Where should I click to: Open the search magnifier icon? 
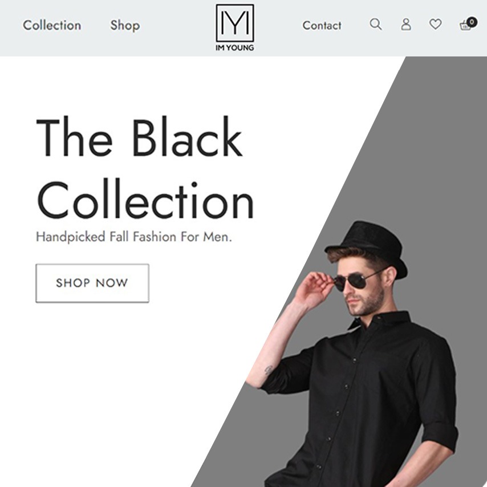coord(375,24)
